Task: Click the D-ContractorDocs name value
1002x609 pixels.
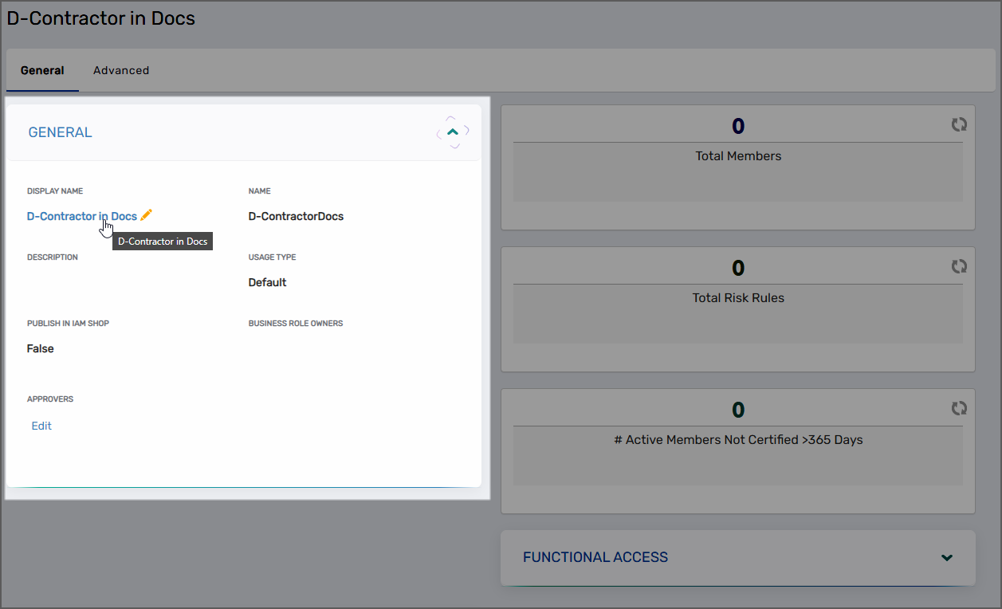Action: tap(296, 216)
